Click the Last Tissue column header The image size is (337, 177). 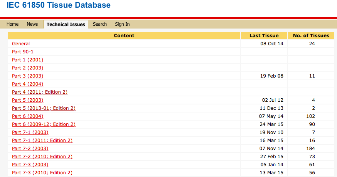pos(264,36)
